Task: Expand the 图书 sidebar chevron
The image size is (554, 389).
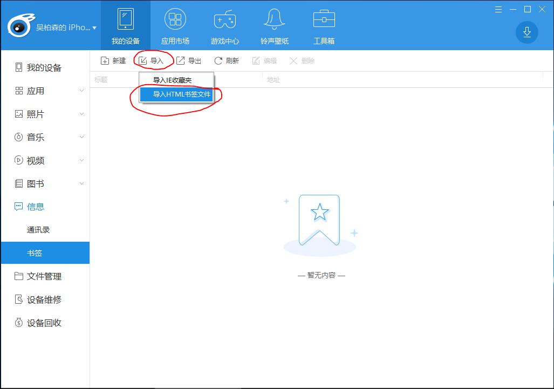Action: click(x=81, y=183)
